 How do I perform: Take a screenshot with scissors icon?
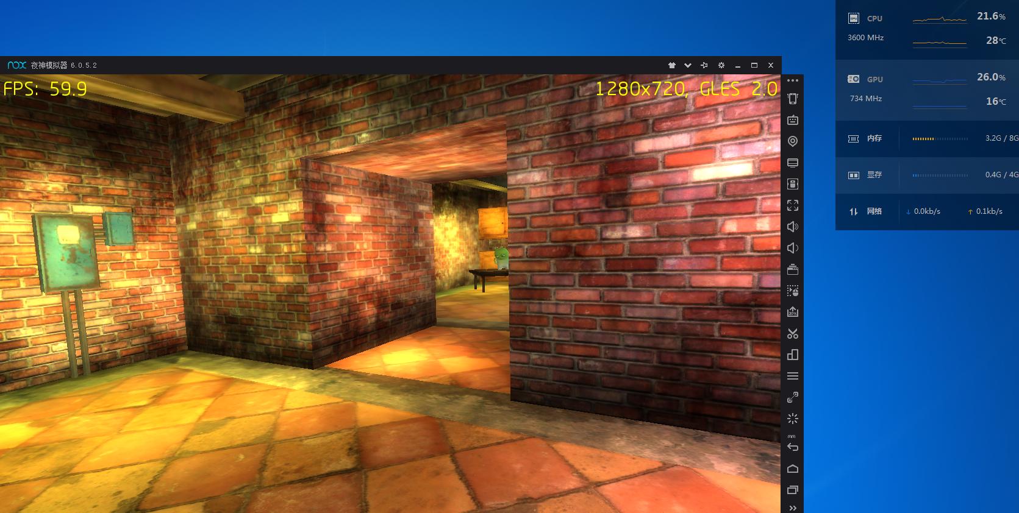(x=793, y=333)
